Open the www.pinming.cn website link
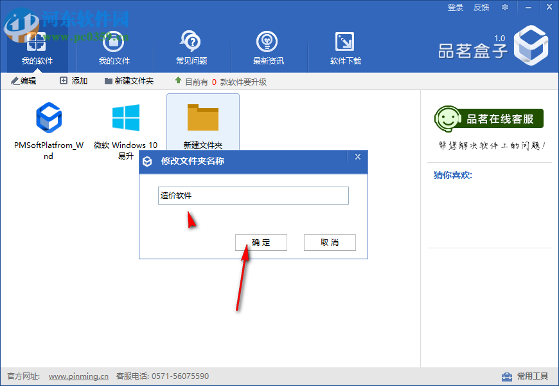559x386 pixels. pyautogui.click(x=78, y=377)
